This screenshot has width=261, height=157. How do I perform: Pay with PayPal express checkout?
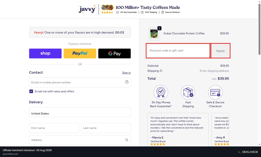[x=80, y=53]
